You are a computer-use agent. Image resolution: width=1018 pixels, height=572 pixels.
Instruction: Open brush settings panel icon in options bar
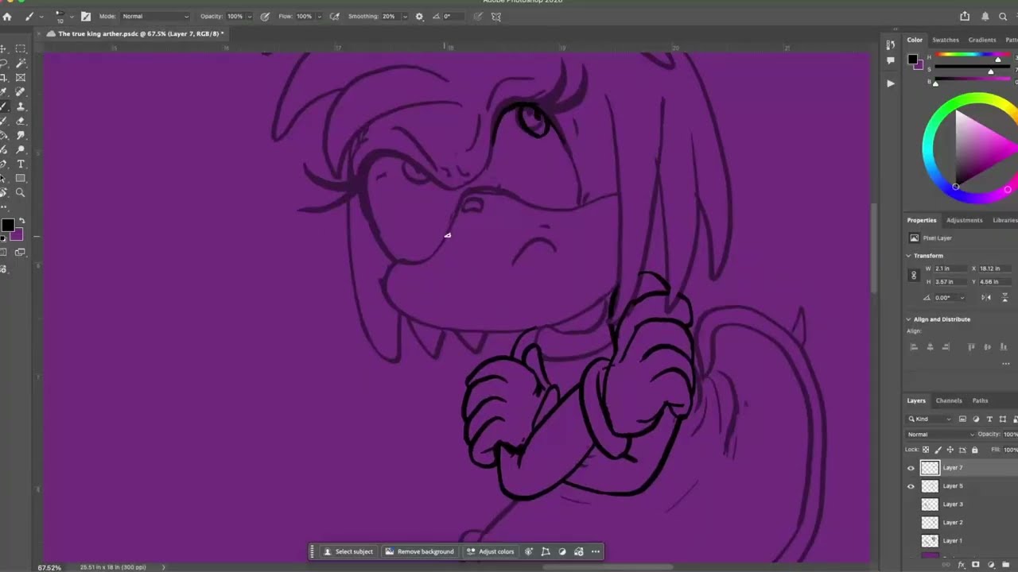pos(86,16)
